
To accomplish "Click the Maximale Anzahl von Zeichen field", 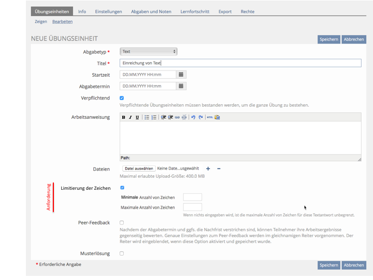I will [192, 207].
